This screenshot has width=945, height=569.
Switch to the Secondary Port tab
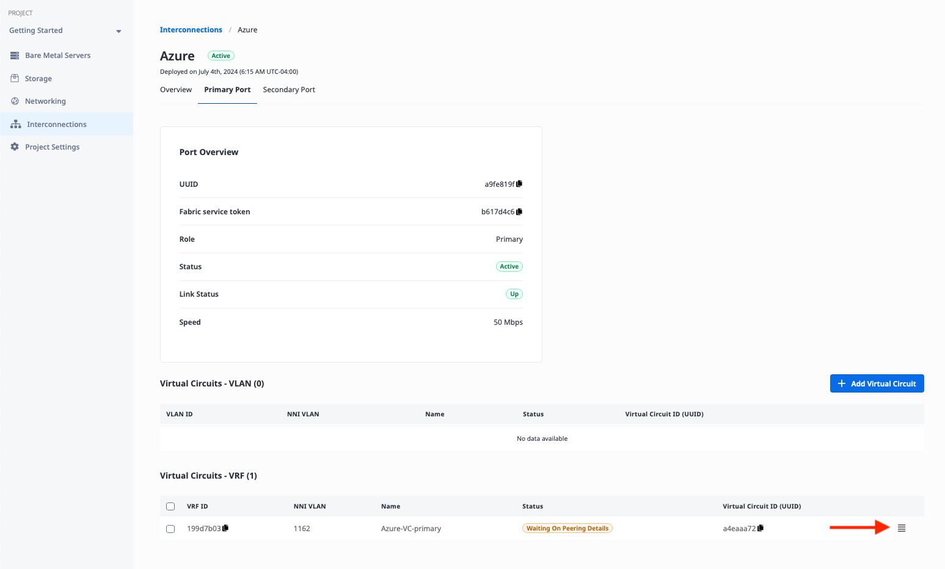click(x=289, y=90)
